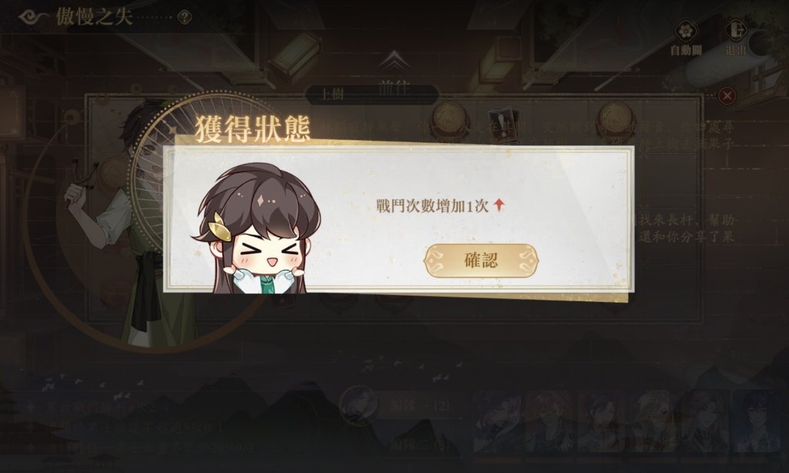Click the 前往 upward chevron arrow
Viewport: 789px width, 473px height.
(x=394, y=61)
